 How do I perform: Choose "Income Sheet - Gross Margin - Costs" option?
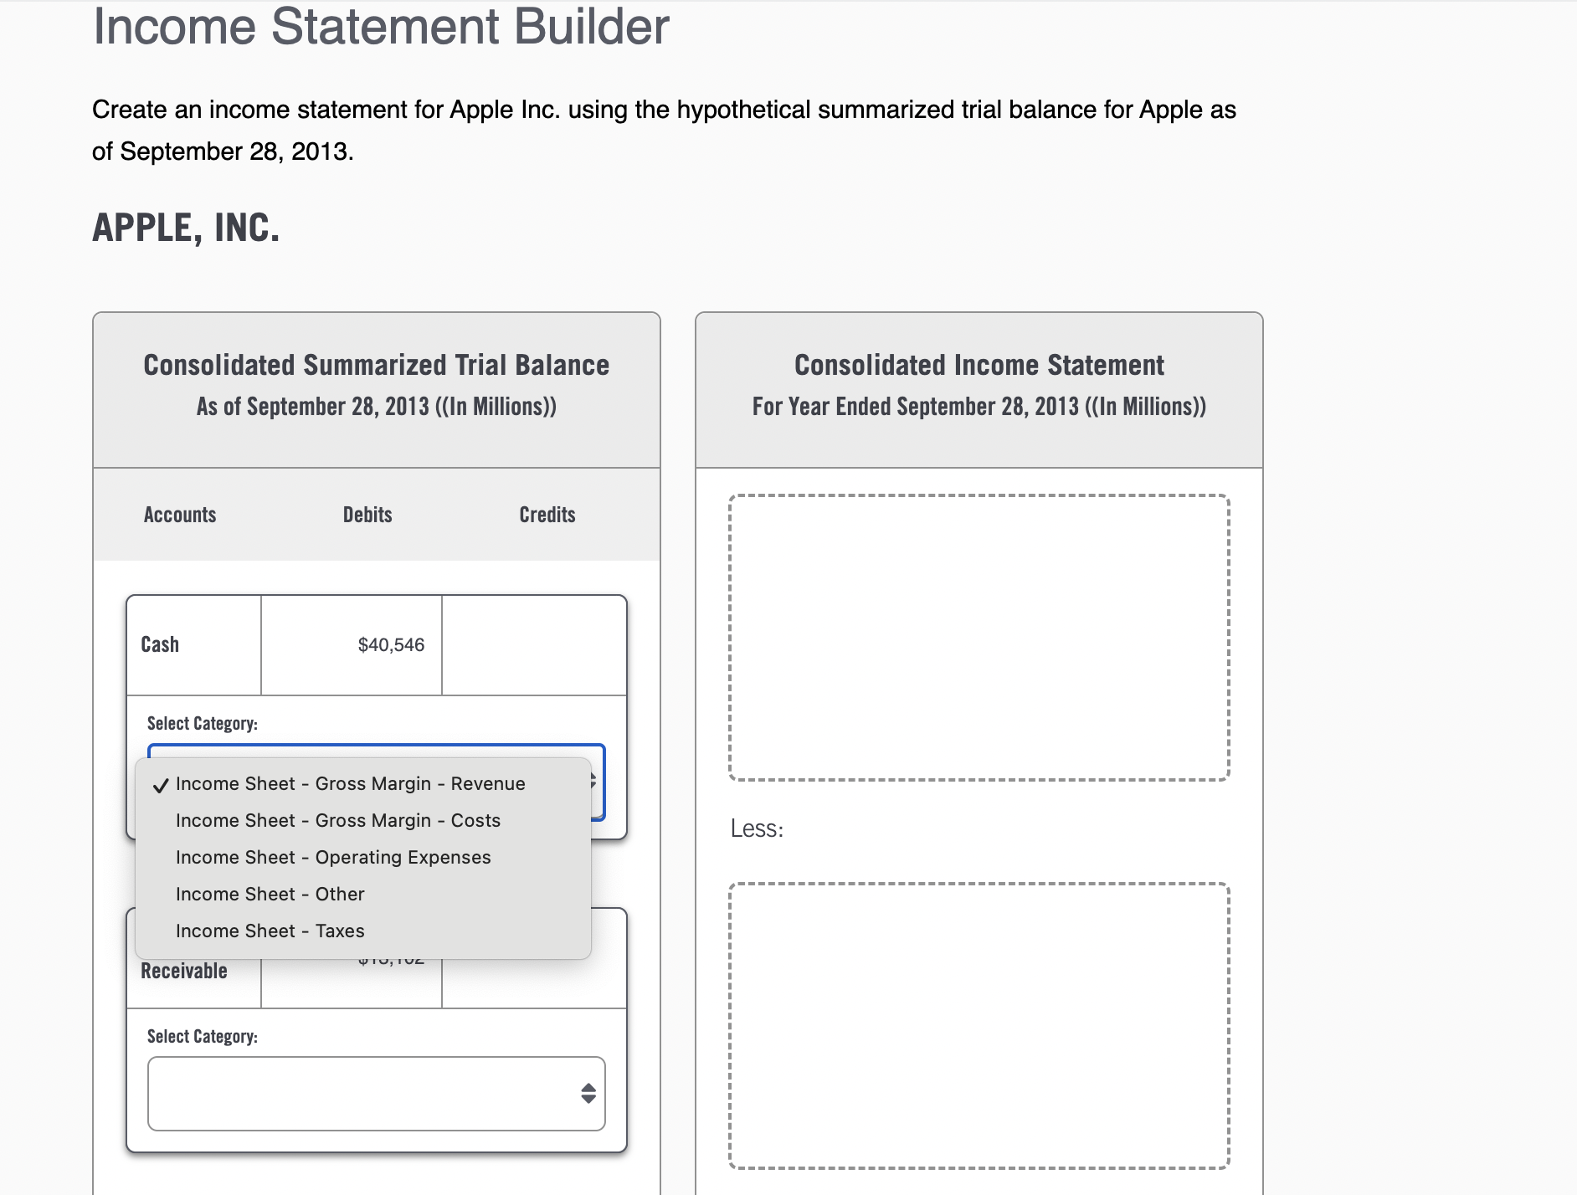pos(337,820)
